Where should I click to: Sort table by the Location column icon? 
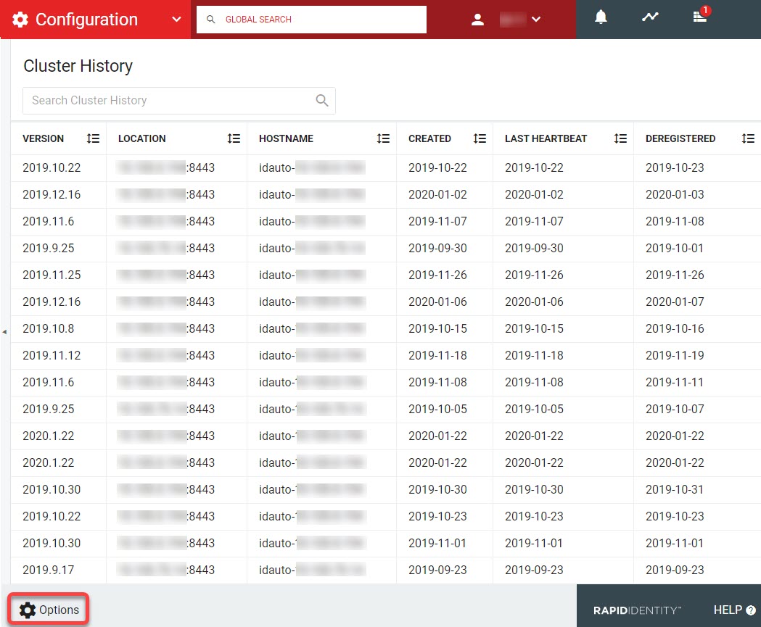point(234,138)
